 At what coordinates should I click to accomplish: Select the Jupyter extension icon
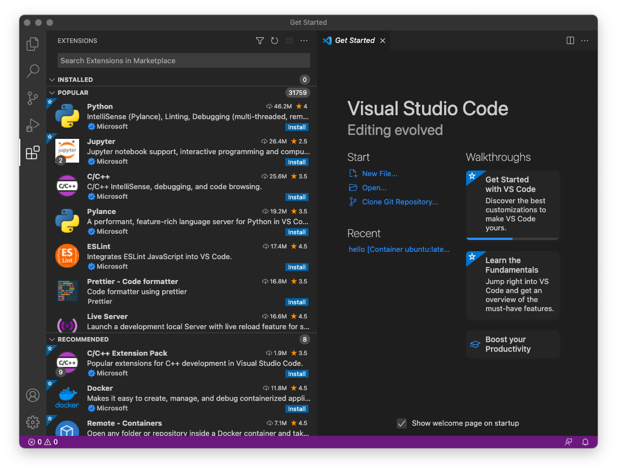click(x=67, y=151)
